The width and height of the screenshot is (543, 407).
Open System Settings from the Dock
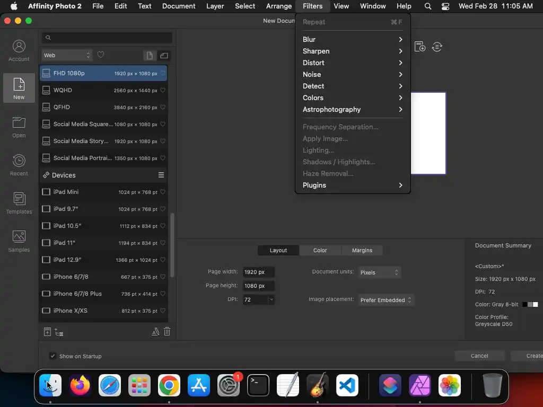pyautogui.click(x=229, y=385)
